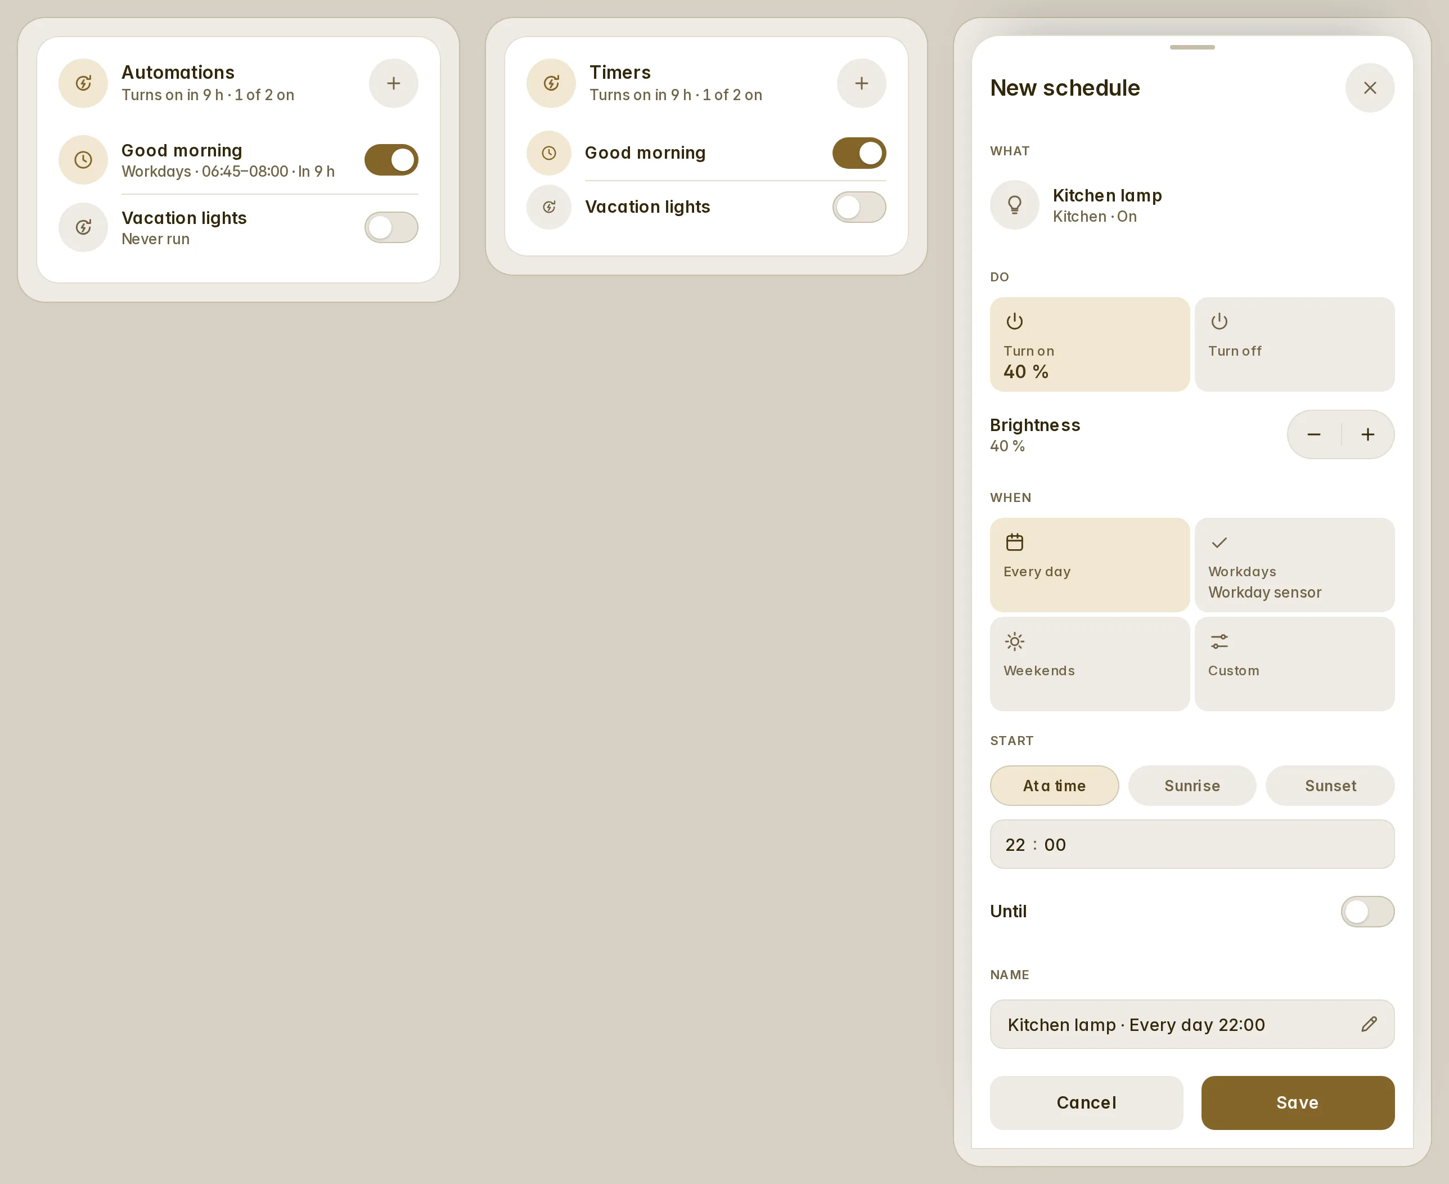Click the Automations heading text
The image size is (1449, 1184).
coord(178,72)
